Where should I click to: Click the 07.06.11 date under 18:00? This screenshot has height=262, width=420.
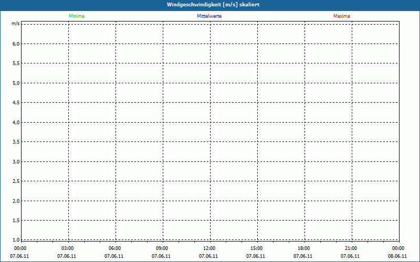(303, 256)
